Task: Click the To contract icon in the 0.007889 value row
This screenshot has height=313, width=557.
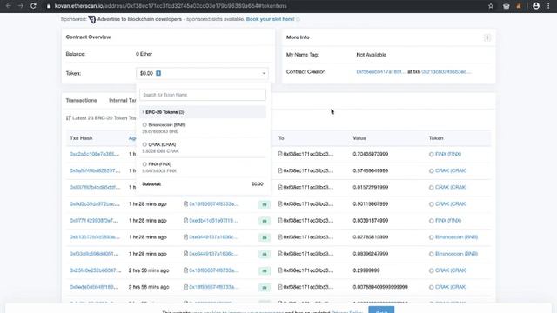Action: pyautogui.click(x=280, y=287)
